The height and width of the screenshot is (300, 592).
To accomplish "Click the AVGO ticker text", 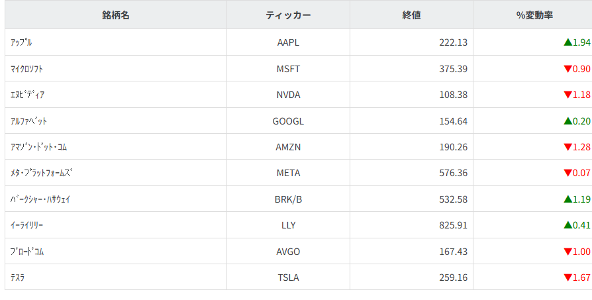I will (288, 252).
